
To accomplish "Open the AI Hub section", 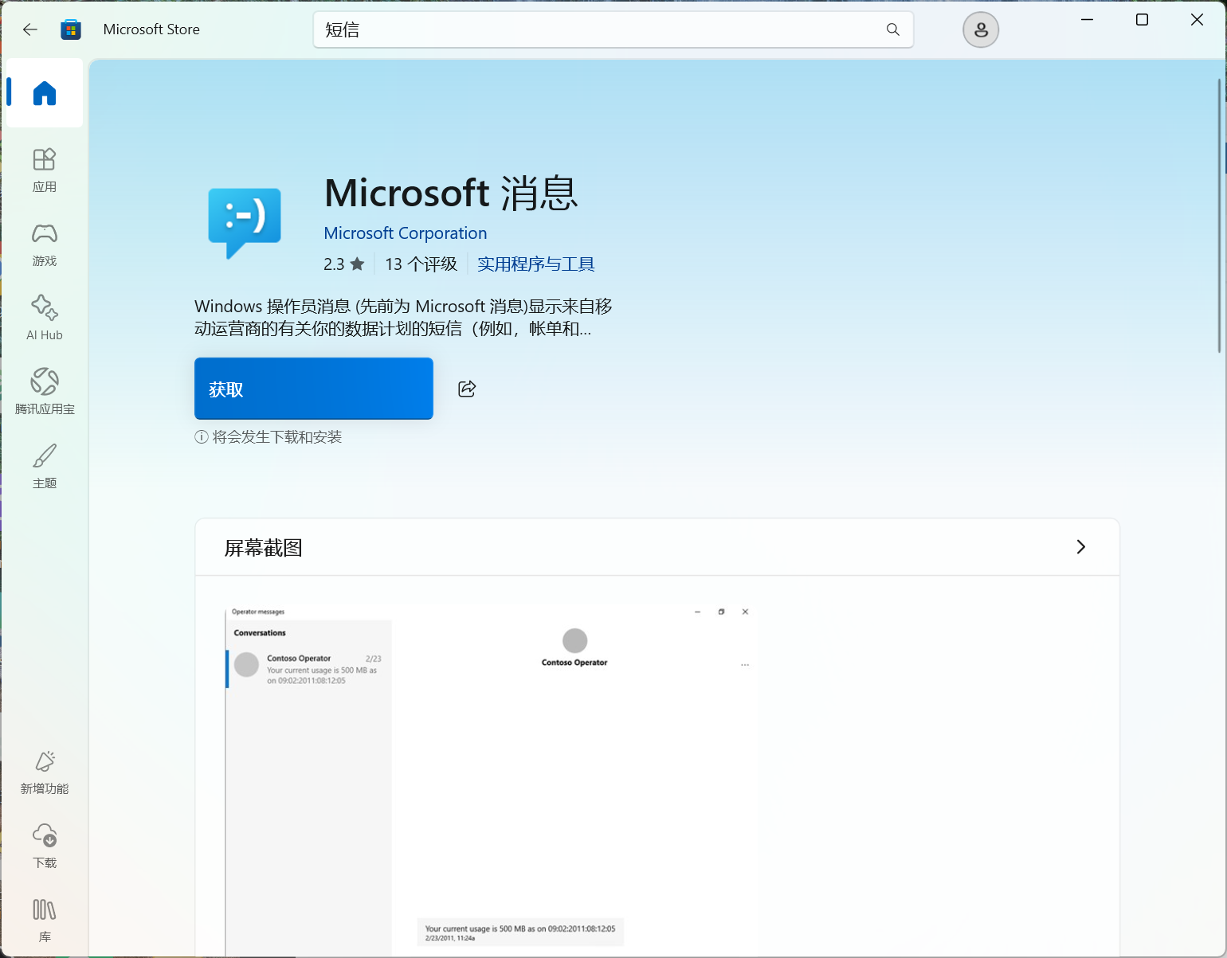I will pos(45,319).
